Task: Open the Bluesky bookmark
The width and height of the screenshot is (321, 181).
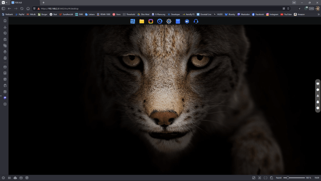Action: (230, 14)
